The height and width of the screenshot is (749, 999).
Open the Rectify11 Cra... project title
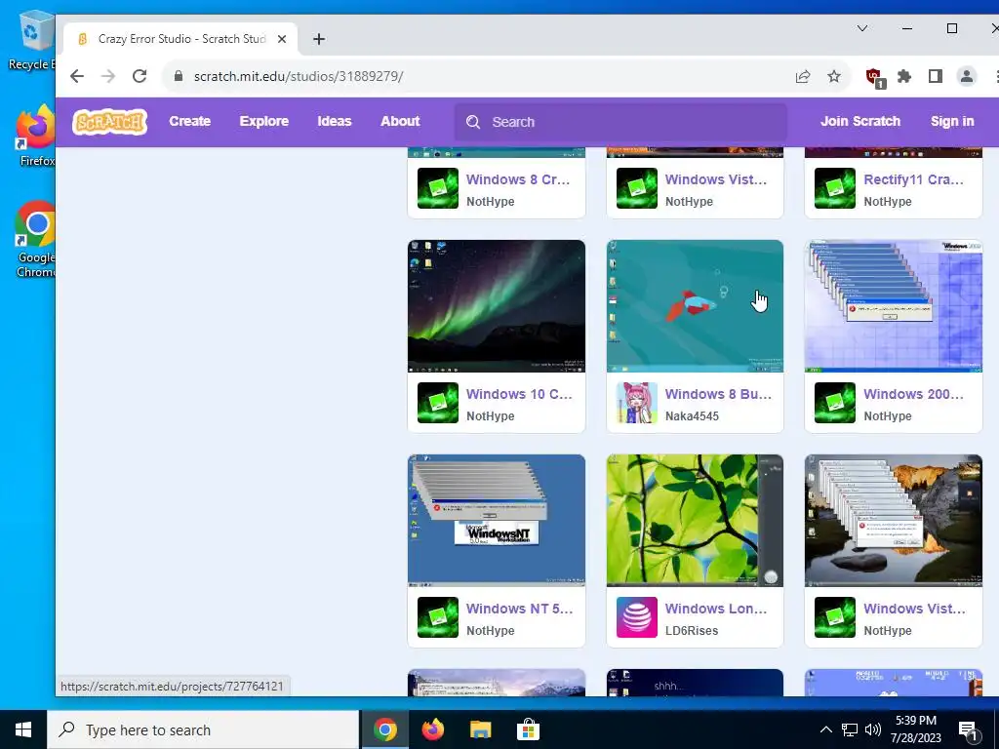coord(913,179)
